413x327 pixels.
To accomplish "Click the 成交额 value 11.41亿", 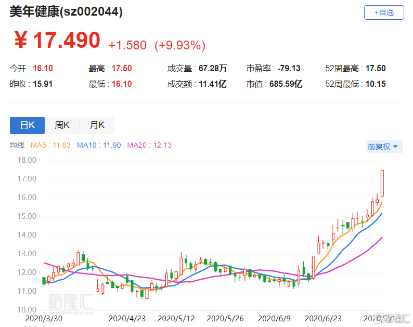I will click(x=213, y=84).
